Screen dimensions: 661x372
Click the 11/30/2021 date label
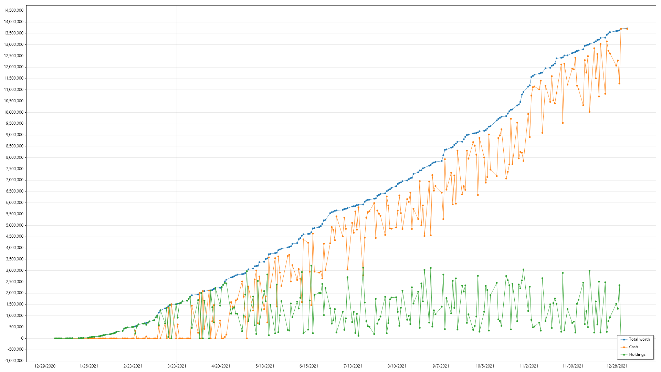tap(573, 366)
